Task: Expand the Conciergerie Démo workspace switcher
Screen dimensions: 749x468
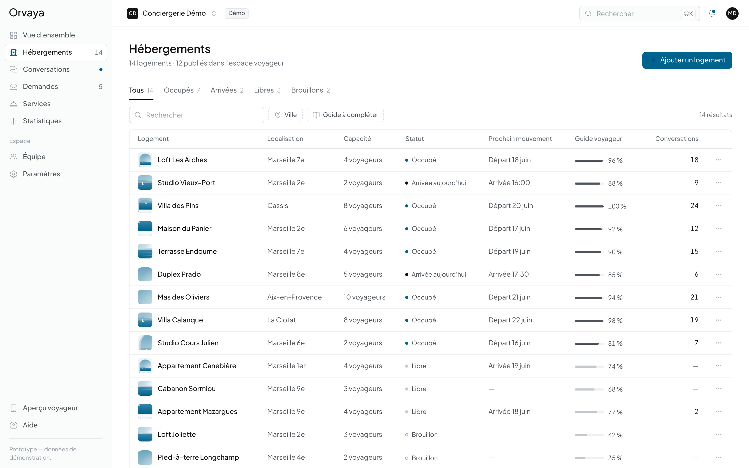Action: [172, 13]
